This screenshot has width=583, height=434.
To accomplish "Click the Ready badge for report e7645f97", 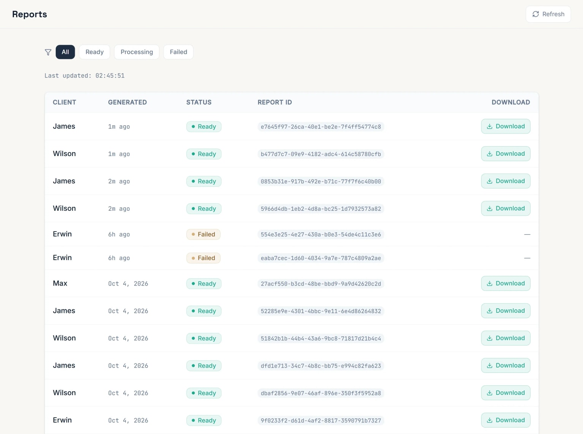I will coord(204,126).
